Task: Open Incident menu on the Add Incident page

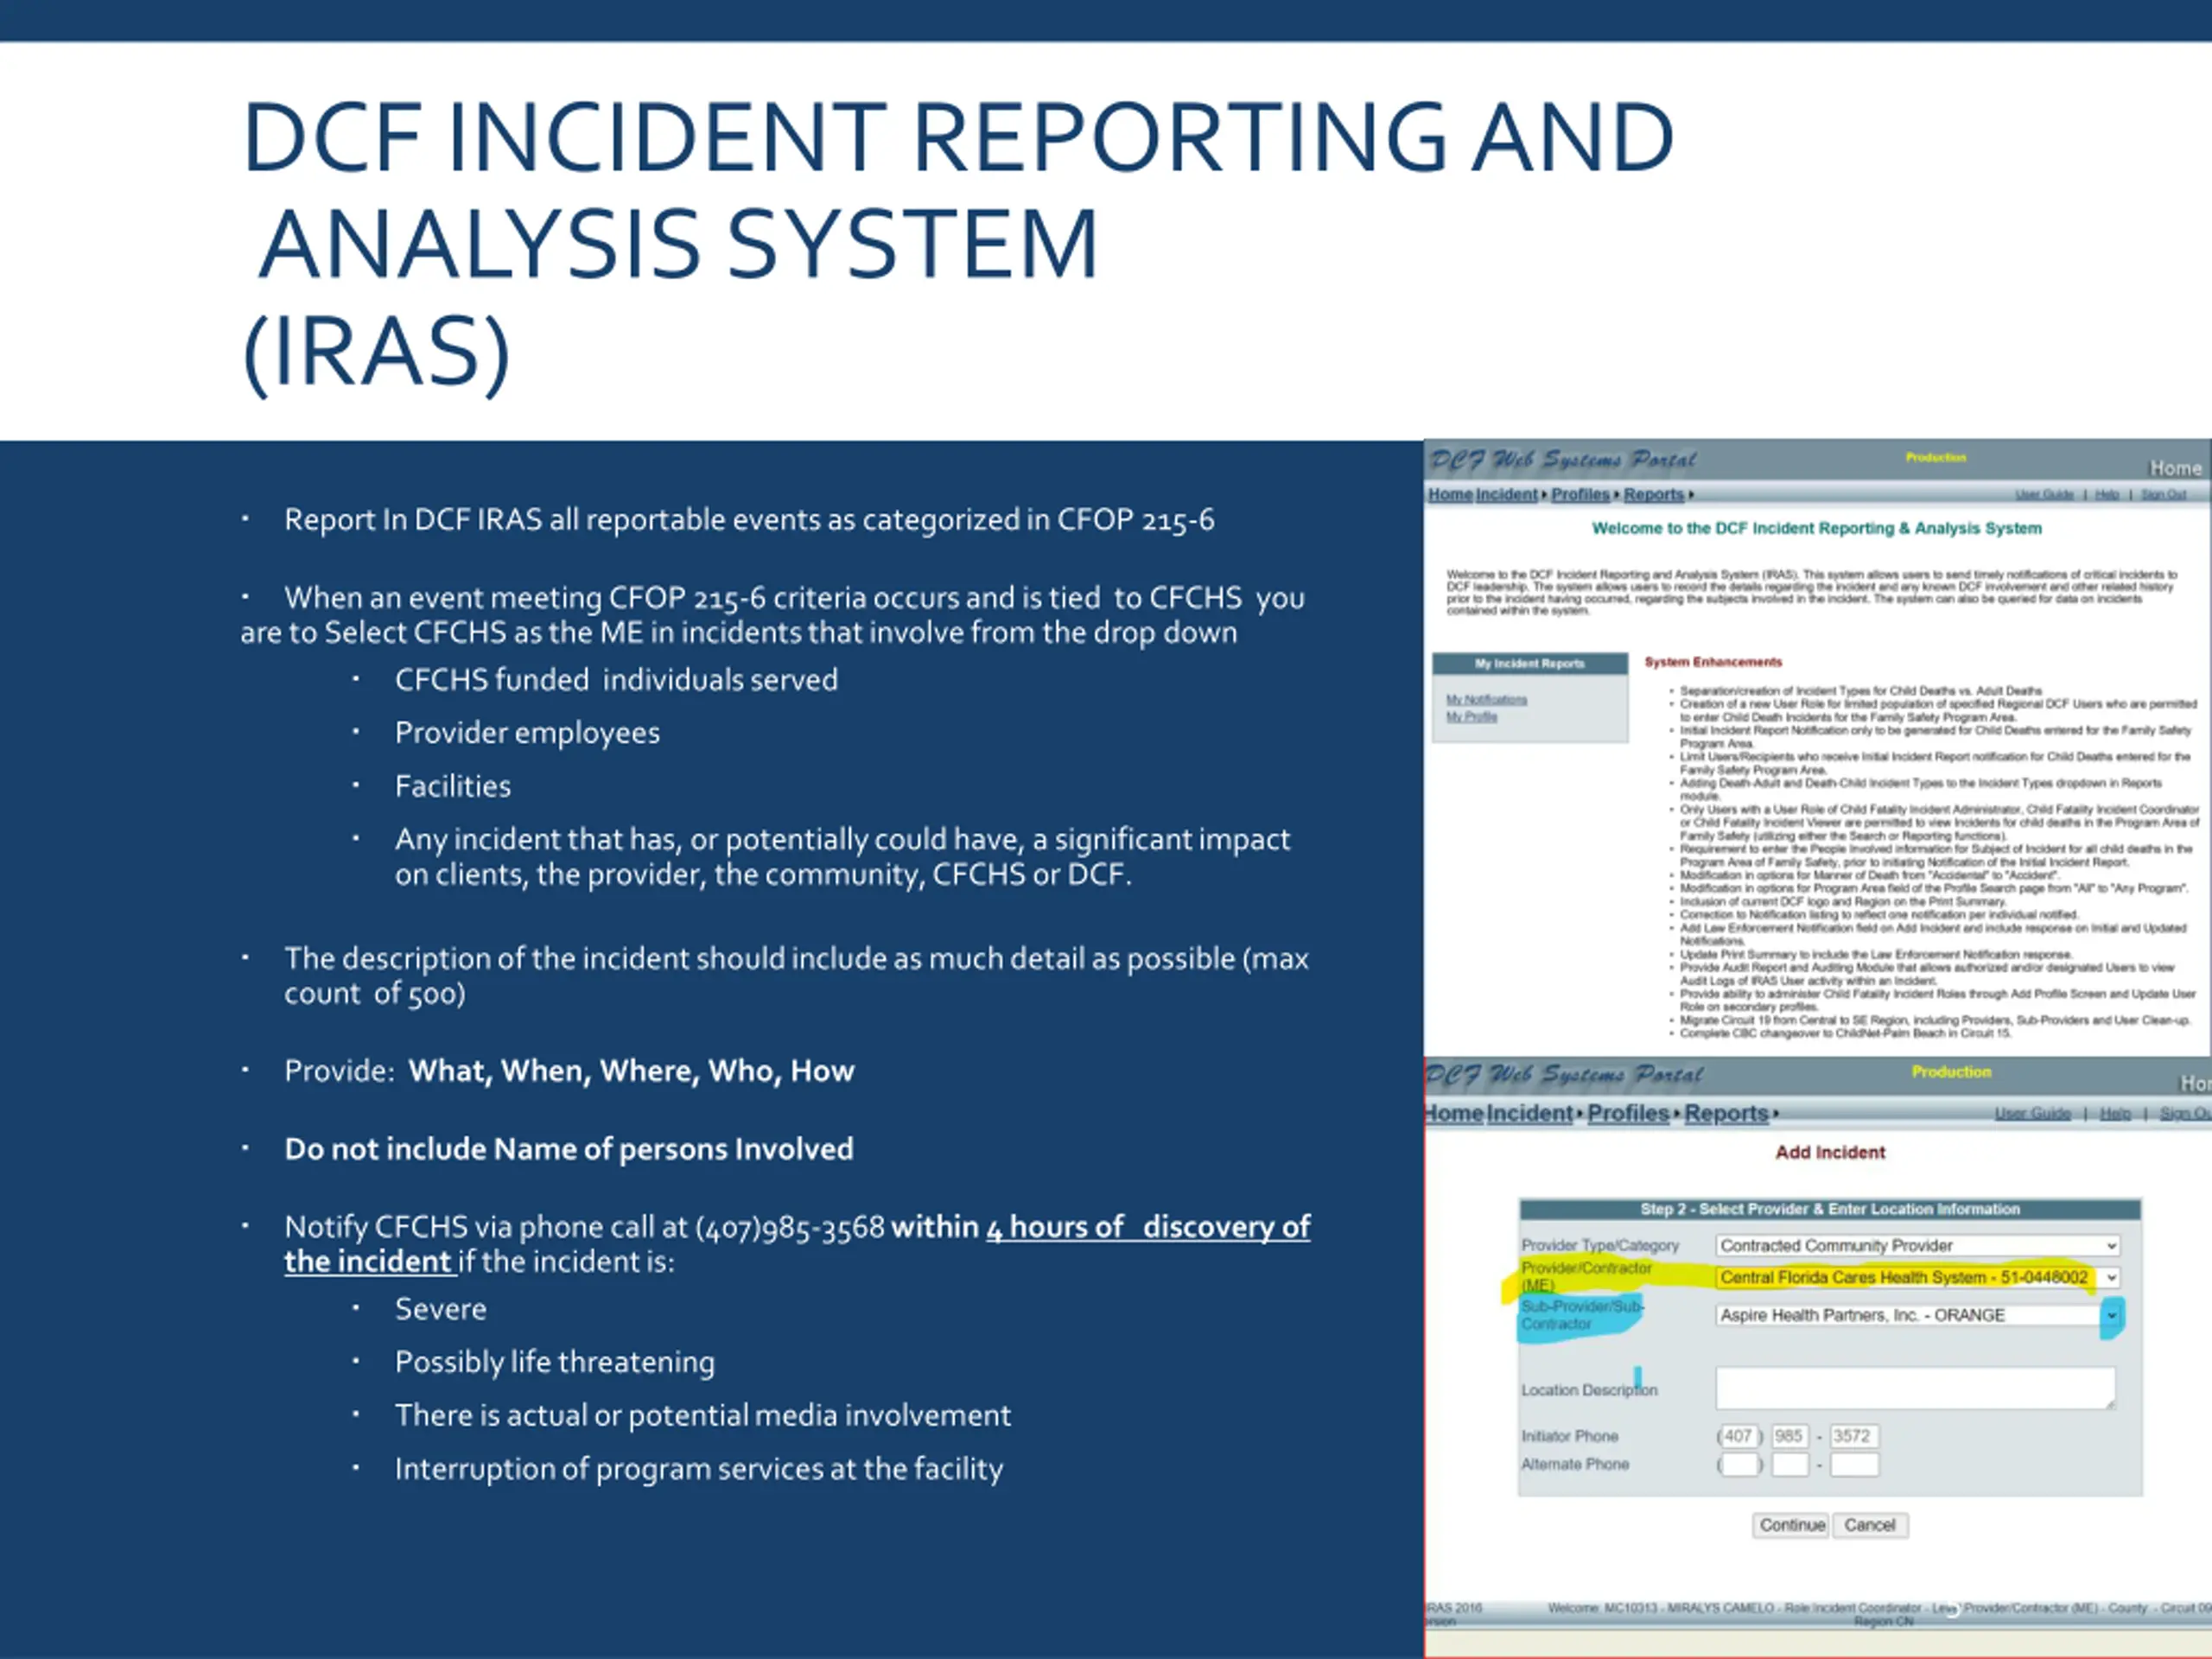Action: point(1529,1113)
